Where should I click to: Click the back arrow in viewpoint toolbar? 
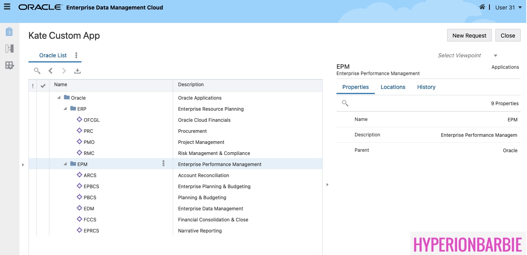coord(51,71)
